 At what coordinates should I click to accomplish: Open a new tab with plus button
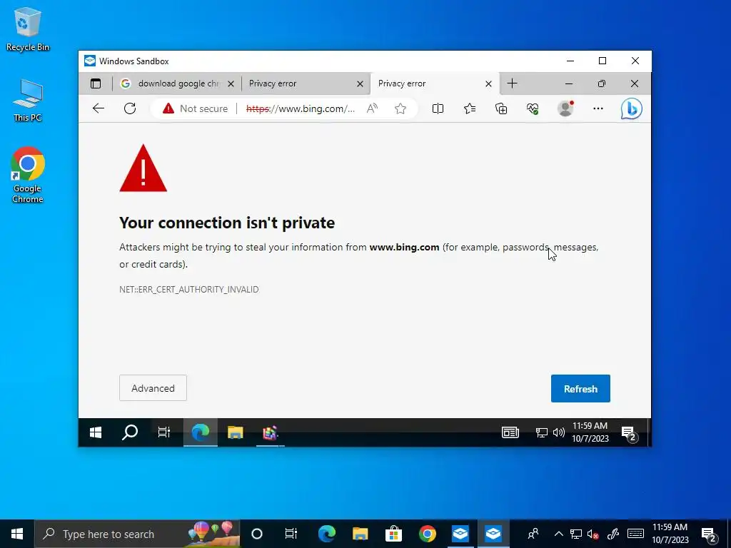click(512, 83)
